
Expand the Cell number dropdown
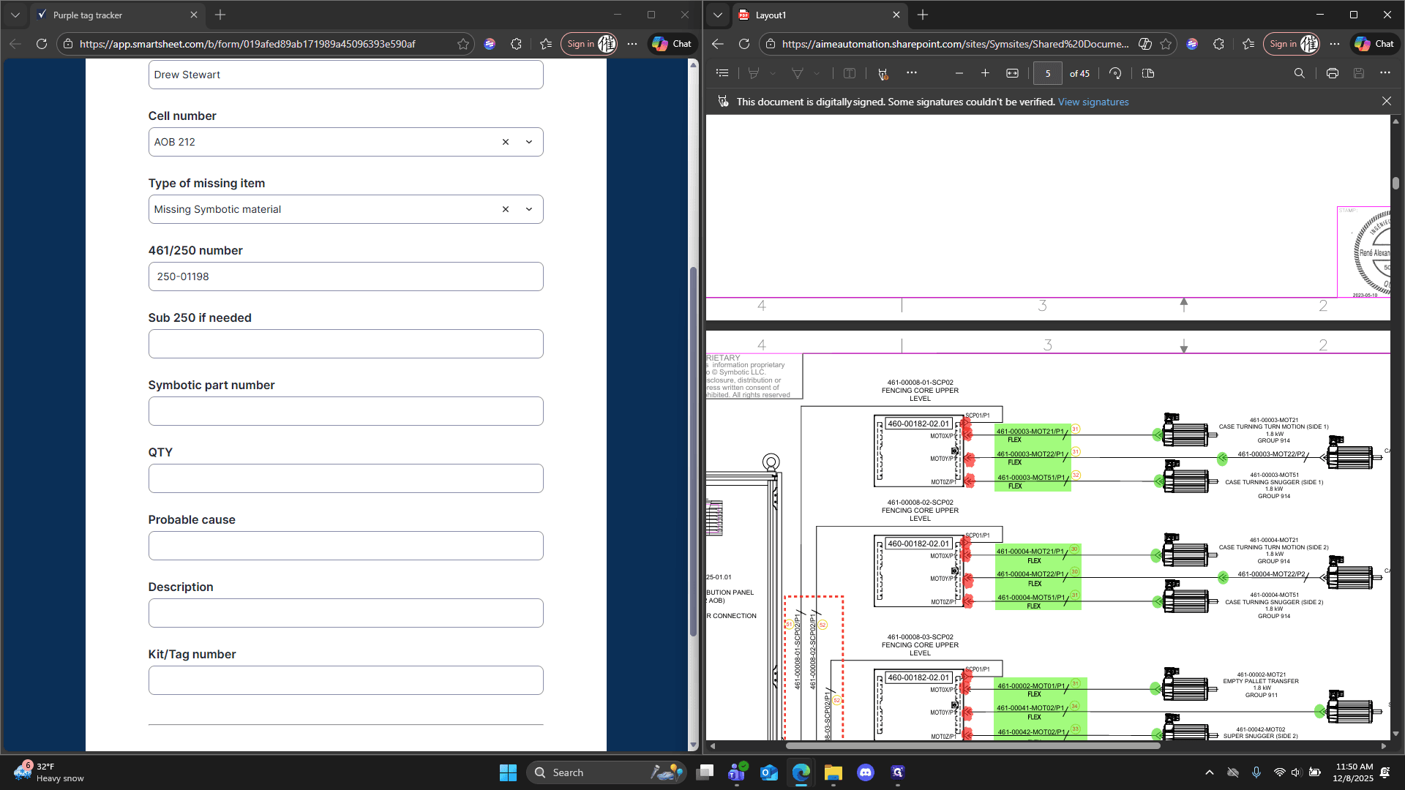529,142
